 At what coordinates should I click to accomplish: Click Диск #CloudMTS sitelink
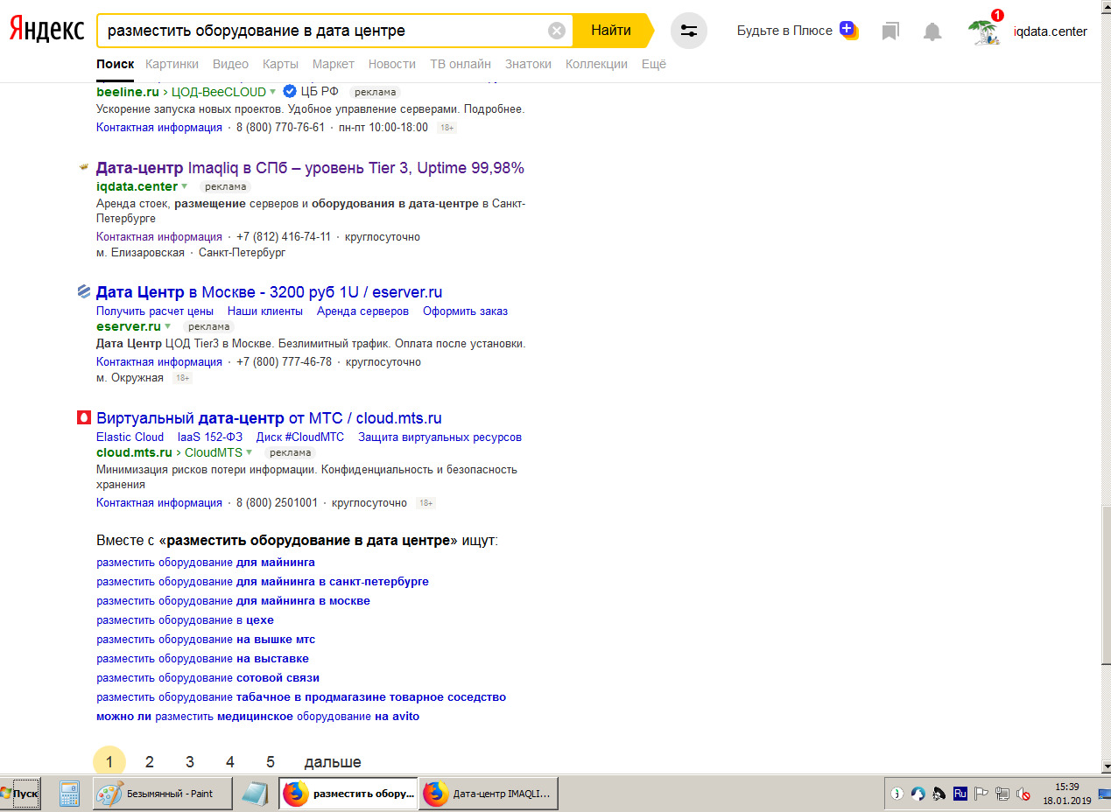[300, 437]
